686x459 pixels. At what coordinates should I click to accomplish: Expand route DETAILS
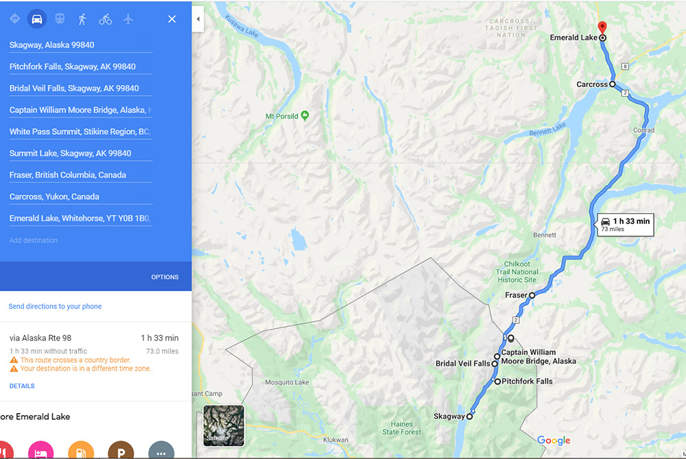click(x=22, y=386)
